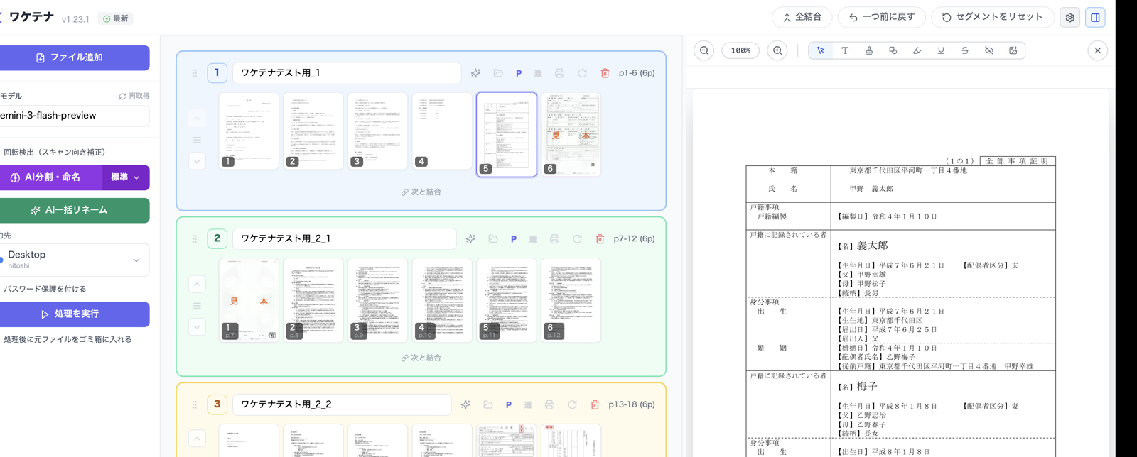Toggle 回転検出 scan orientation option
The width and height of the screenshot is (1137, 457).
point(54,152)
